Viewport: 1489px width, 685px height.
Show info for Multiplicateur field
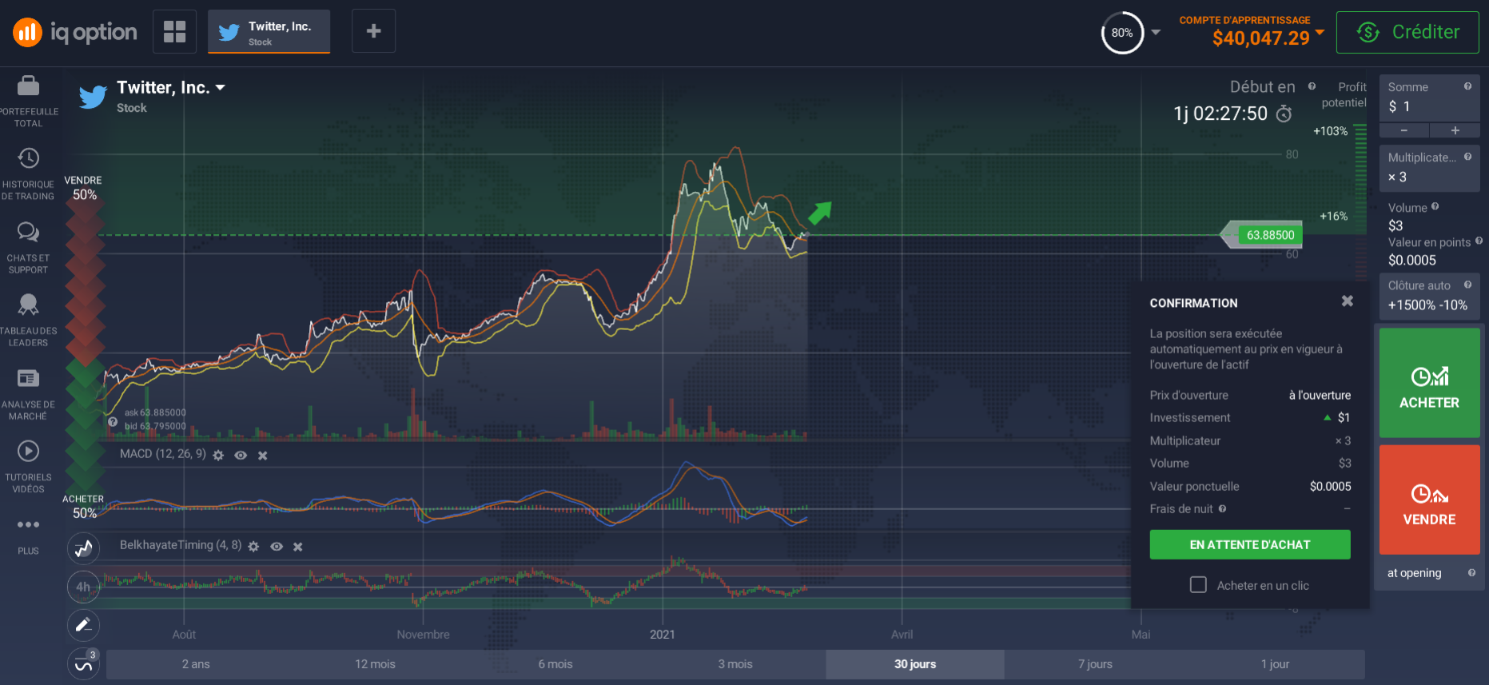click(x=1467, y=157)
